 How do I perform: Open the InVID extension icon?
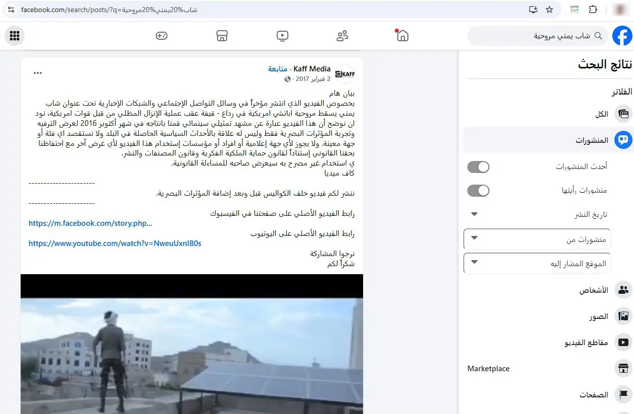tap(574, 10)
